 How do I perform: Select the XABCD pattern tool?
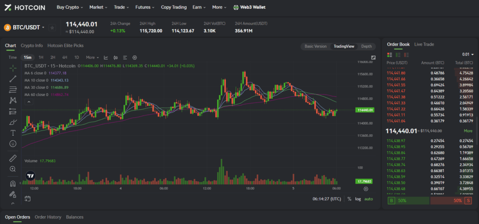[x=13, y=100]
